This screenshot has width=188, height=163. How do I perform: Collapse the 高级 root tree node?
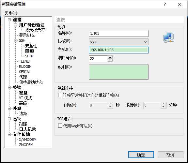pyautogui.click(x=9, y=119)
